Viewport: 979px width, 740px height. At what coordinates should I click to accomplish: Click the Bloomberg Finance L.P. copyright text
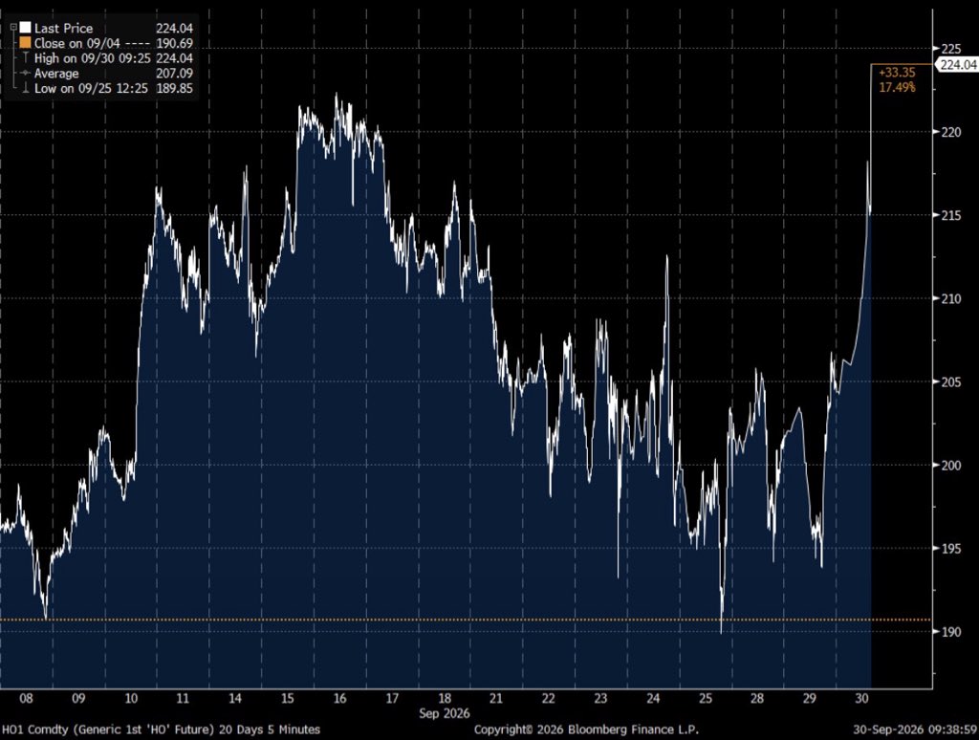point(586,729)
